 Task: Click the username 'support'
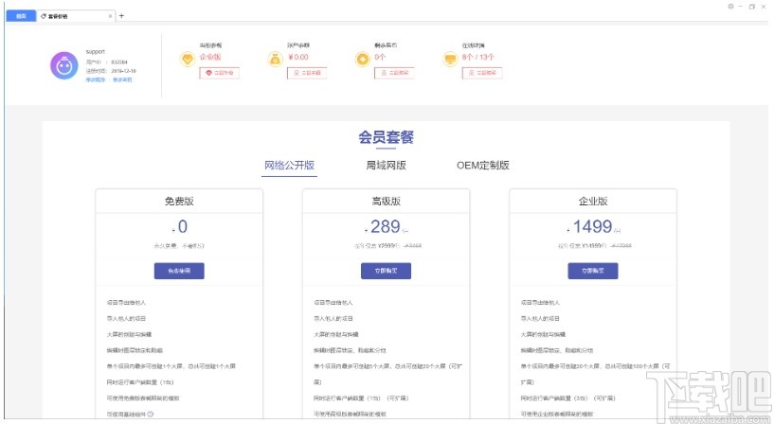[96, 52]
